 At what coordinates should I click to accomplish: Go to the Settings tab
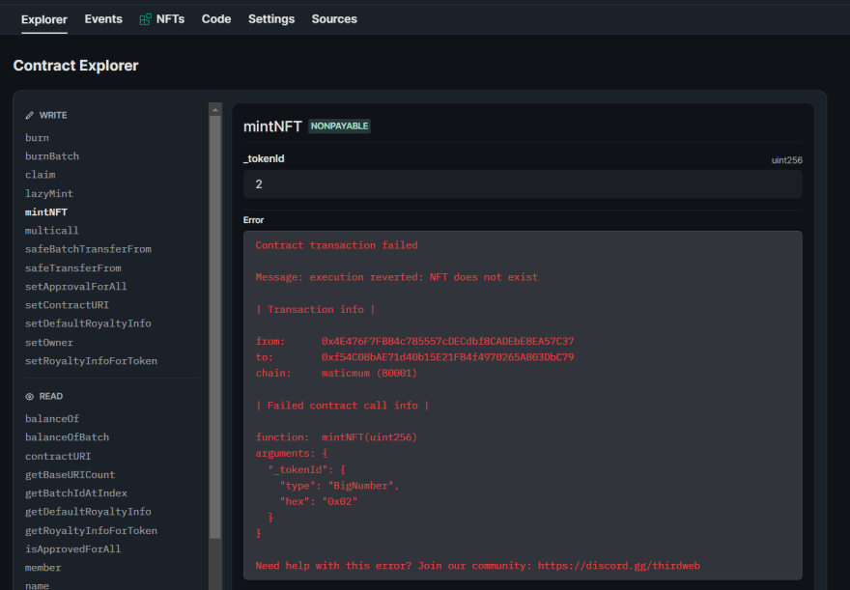coord(271,19)
